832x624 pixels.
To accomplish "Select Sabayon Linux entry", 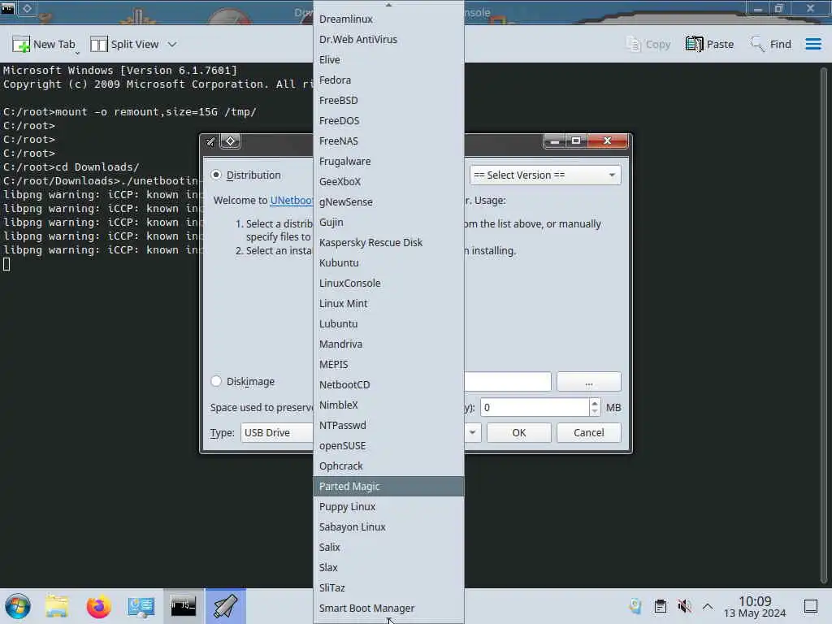I will click(x=388, y=526).
